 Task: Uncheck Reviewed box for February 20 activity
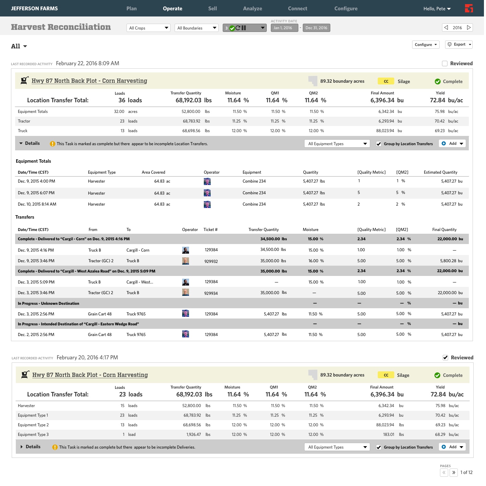[x=445, y=358]
